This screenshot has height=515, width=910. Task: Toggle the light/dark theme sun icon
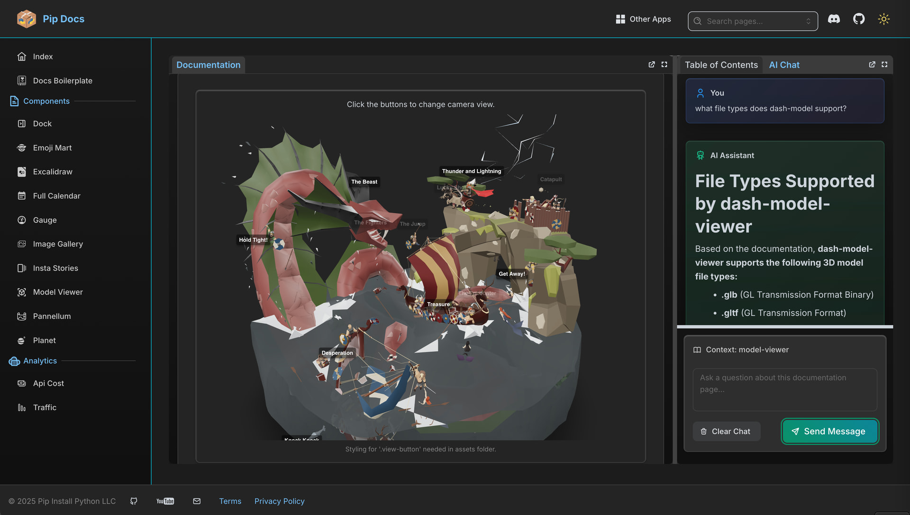click(x=883, y=19)
